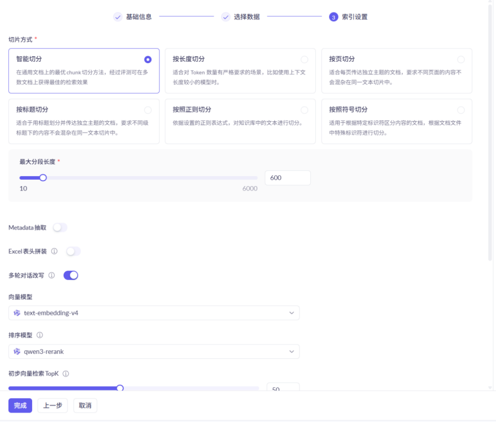Go back to 选择数据 step
This screenshot has width=496, height=422.
pos(247,17)
